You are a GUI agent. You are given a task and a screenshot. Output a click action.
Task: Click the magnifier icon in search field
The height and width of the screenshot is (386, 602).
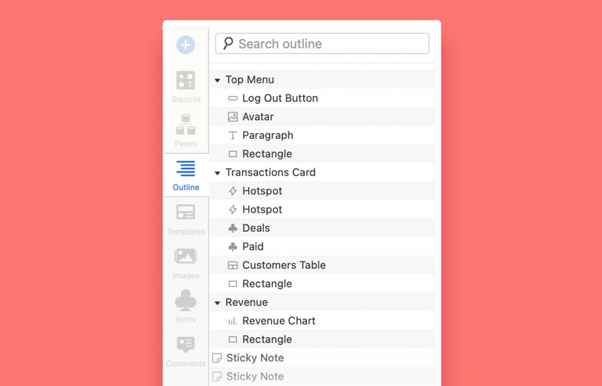click(x=228, y=43)
